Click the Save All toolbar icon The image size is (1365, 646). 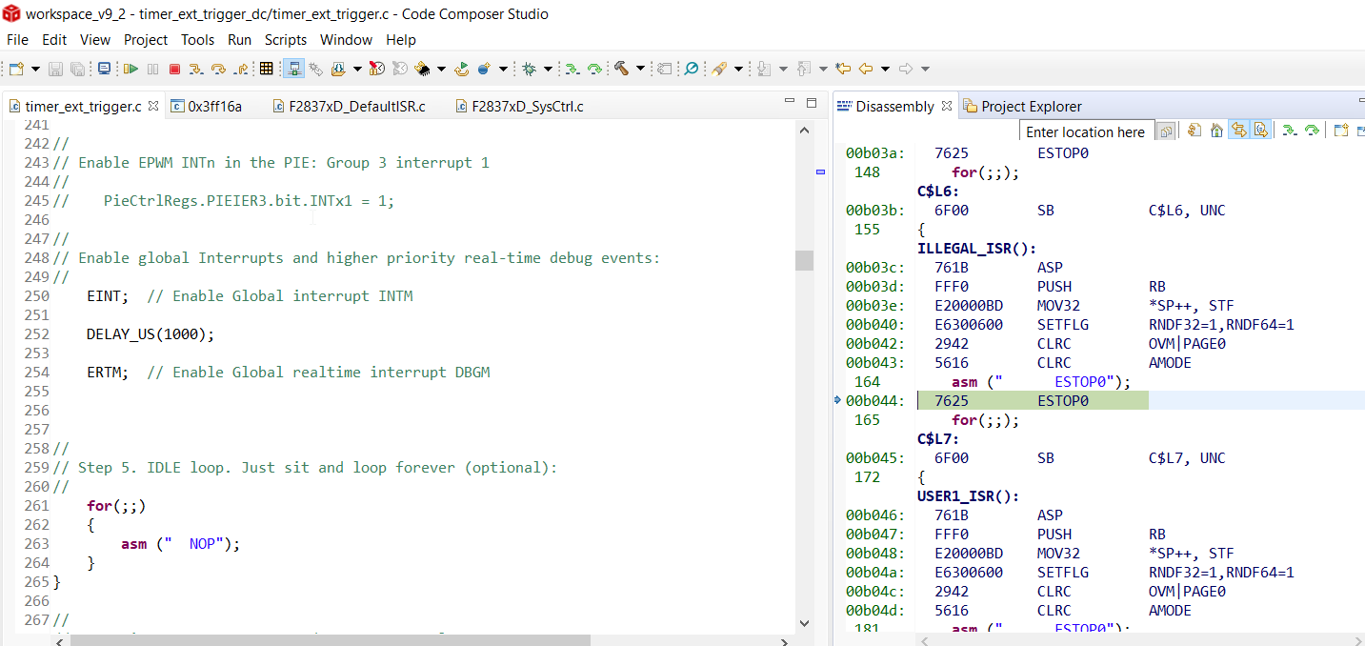pyautogui.click(x=77, y=69)
